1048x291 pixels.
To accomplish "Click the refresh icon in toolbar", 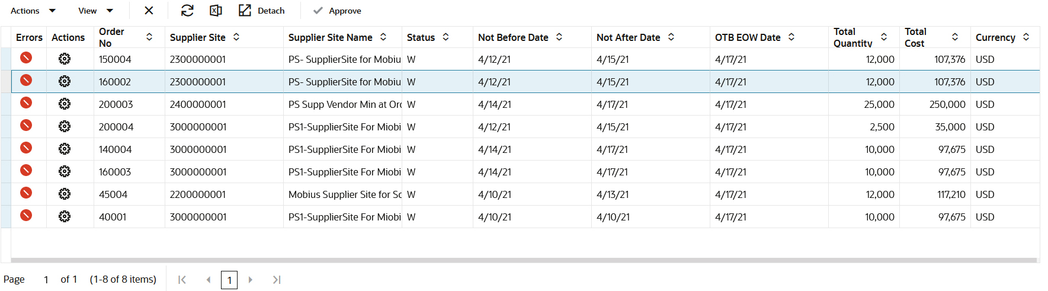I will pos(187,11).
